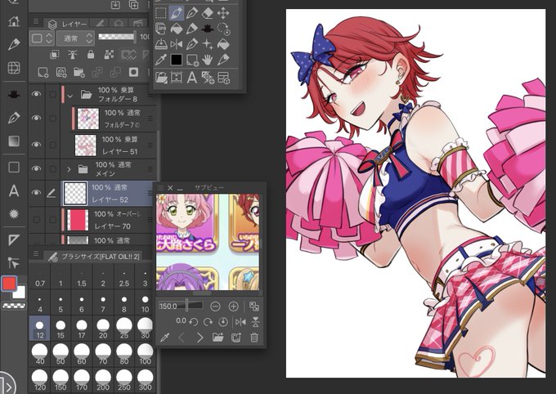The height and width of the screenshot is (394, 556).
Task: Click the triangle ruler icon in left sidebar
Action: (x=14, y=240)
